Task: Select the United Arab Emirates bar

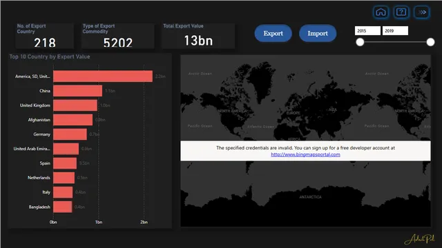Action: (66, 149)
